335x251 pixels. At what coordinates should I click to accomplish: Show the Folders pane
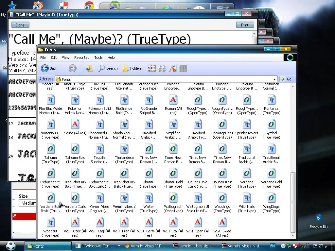click(x=132, y=68)
